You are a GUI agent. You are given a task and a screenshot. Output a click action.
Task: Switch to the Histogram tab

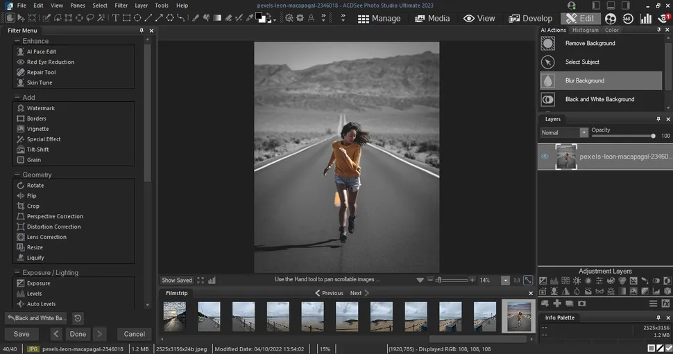[x=586, y=30]
